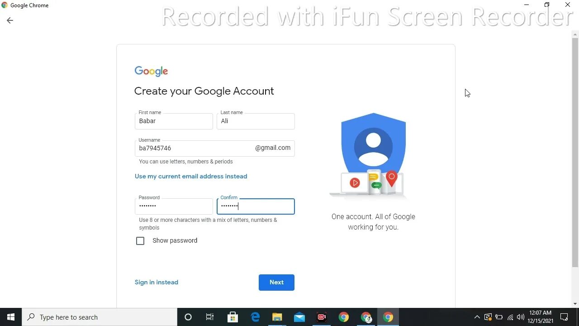Open File Explorer from the taskbar

(277, 317)
